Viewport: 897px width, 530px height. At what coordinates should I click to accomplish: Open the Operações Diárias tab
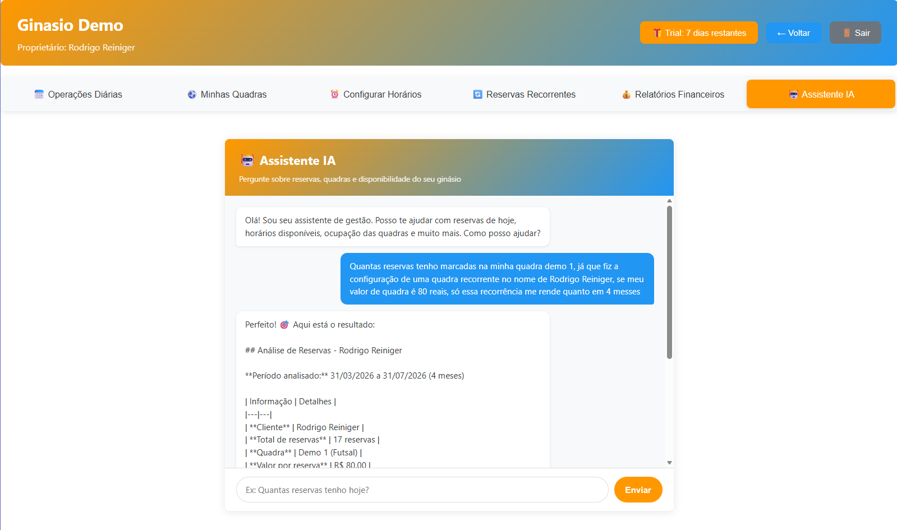(79, 94)
